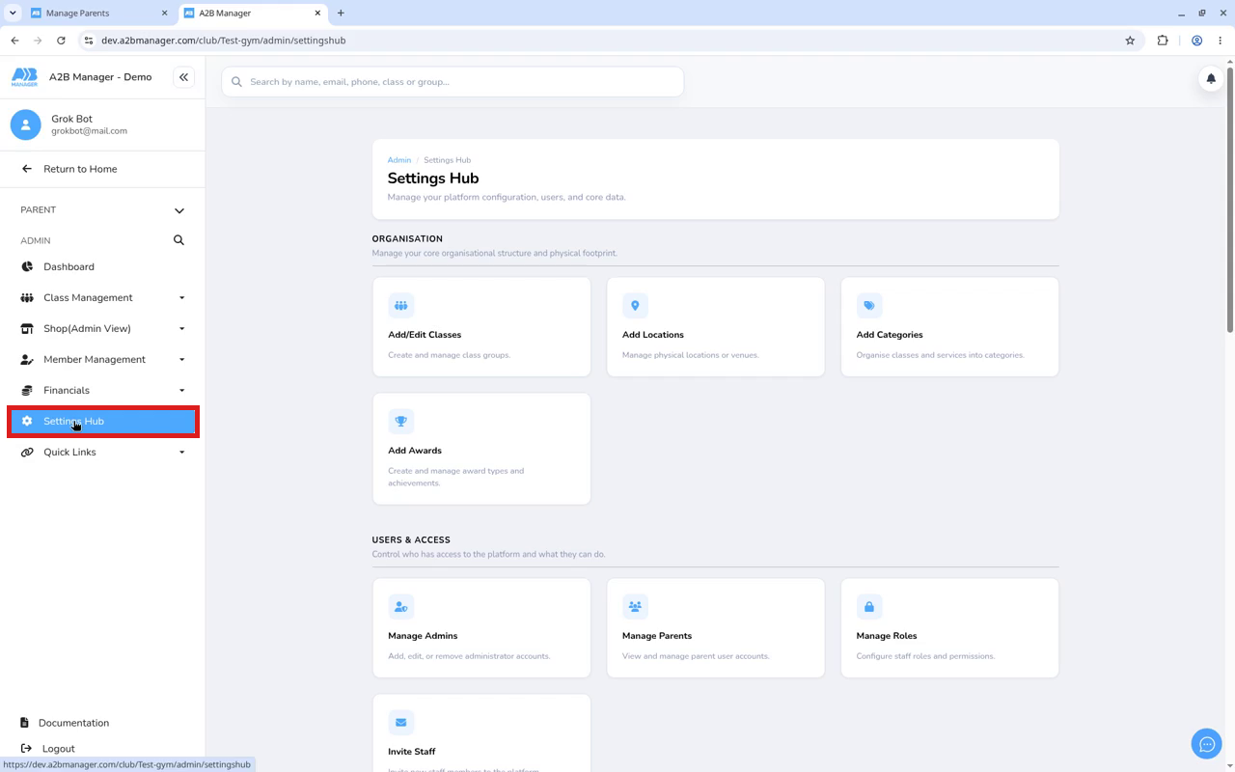This screenshot has height=772, width=1235.
Task: Open Add Categories card
Action: (950, 327)
